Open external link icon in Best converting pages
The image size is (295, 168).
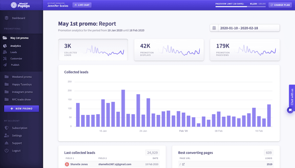183,164
